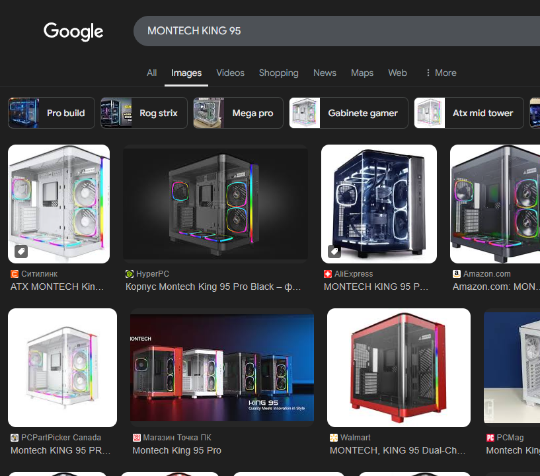Select the Images tab
The image size is (540, 476).
pos(186,73)
